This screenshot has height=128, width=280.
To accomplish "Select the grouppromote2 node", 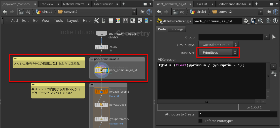I will click(x=101, y=119).
